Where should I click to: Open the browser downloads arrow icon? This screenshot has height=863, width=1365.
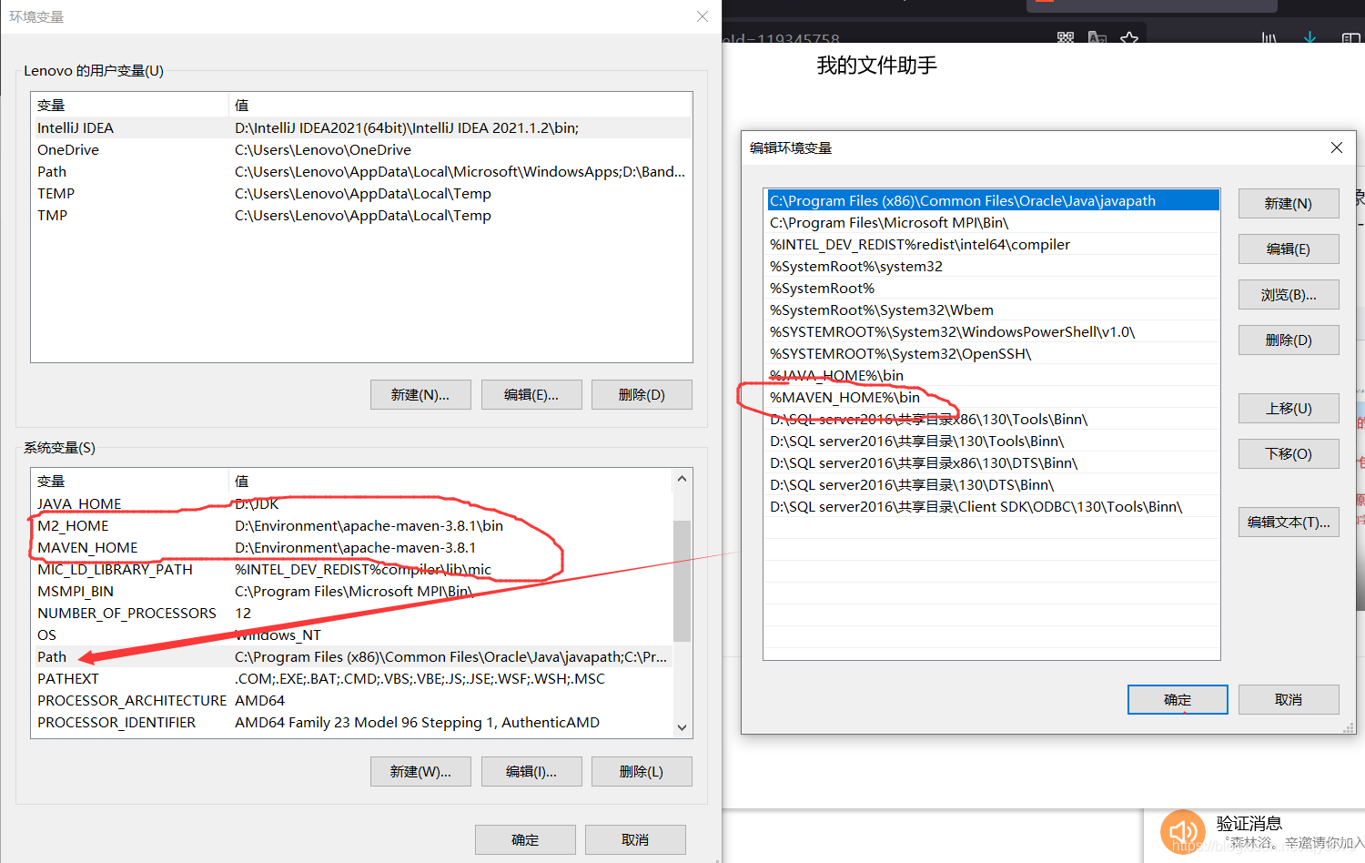[1309, 38]
